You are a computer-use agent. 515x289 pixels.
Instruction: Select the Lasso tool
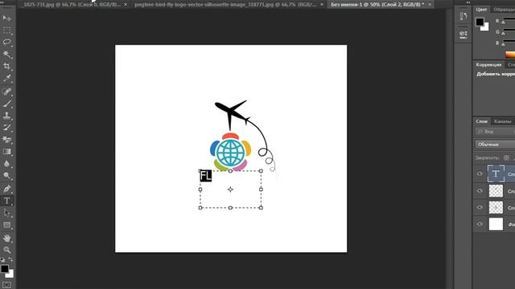point(6,42)
